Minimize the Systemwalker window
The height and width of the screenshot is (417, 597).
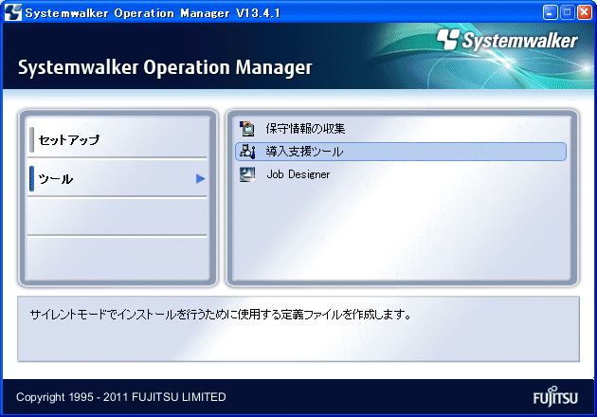(550, 12)
